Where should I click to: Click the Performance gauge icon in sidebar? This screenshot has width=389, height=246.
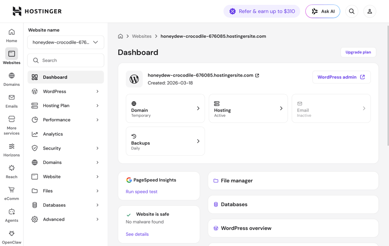coord(35,120)
